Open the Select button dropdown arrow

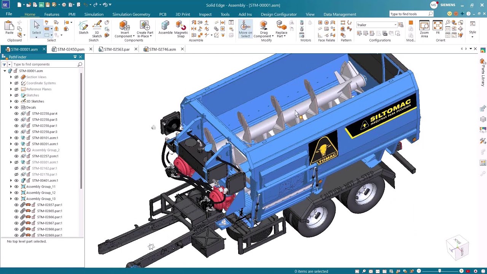(x=37, y=37)
